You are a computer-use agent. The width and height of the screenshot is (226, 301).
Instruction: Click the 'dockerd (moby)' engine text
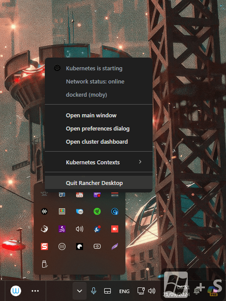pos(87,94)
